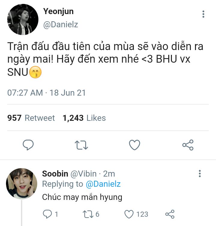Click the @Danielz handle under Yeonjun
The width and height of the screenshot is (216, 226).
click(x=61, y=25)
